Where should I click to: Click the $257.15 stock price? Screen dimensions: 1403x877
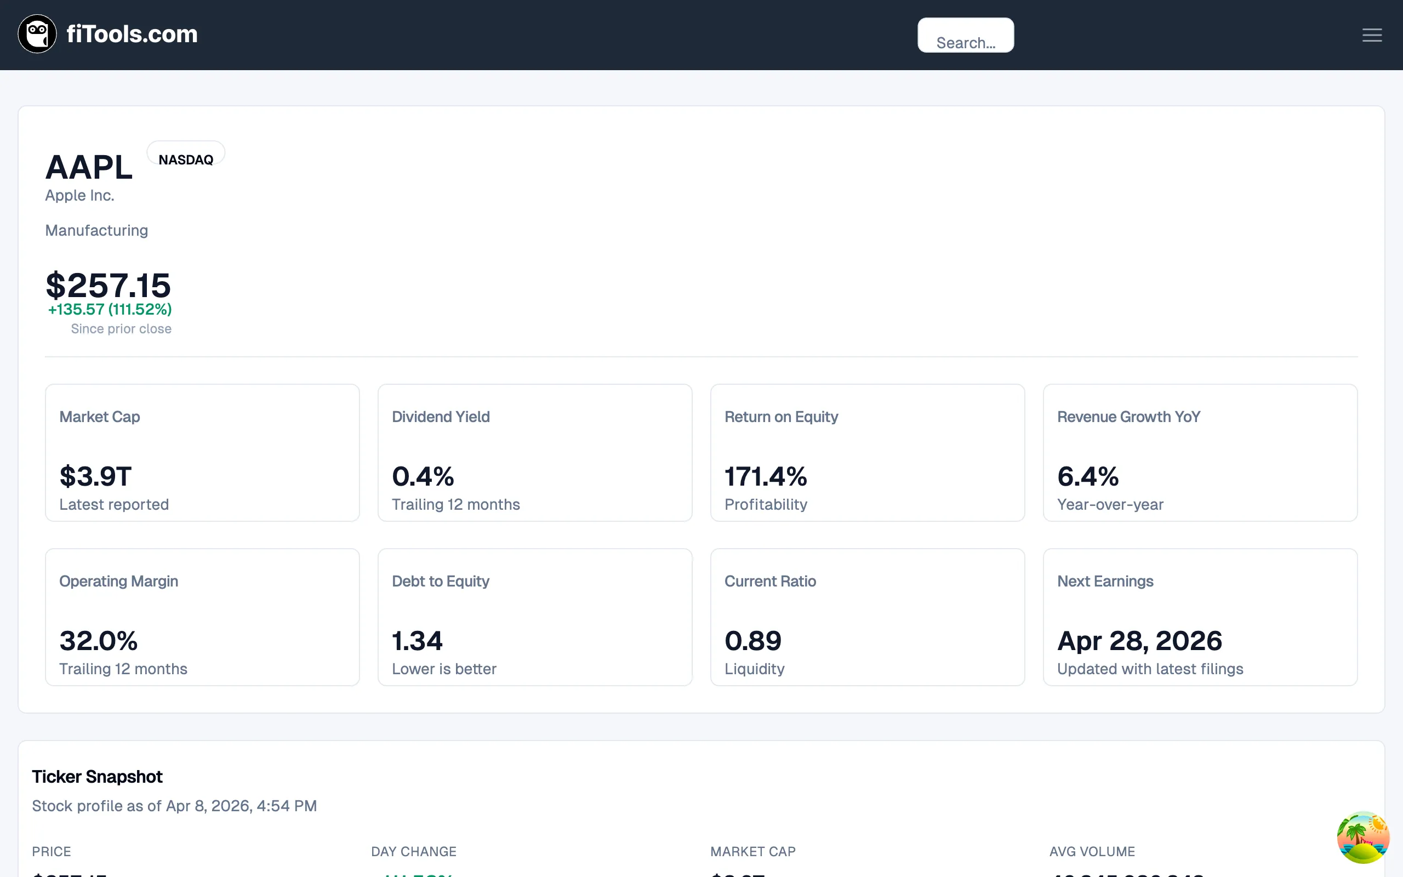click(x=109, y=286)
